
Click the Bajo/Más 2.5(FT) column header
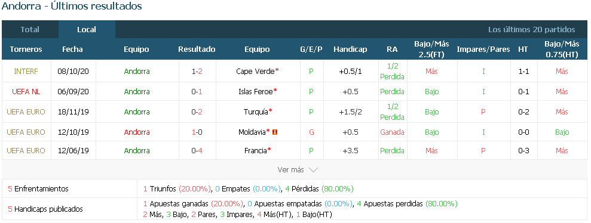[x=431, y=49]
